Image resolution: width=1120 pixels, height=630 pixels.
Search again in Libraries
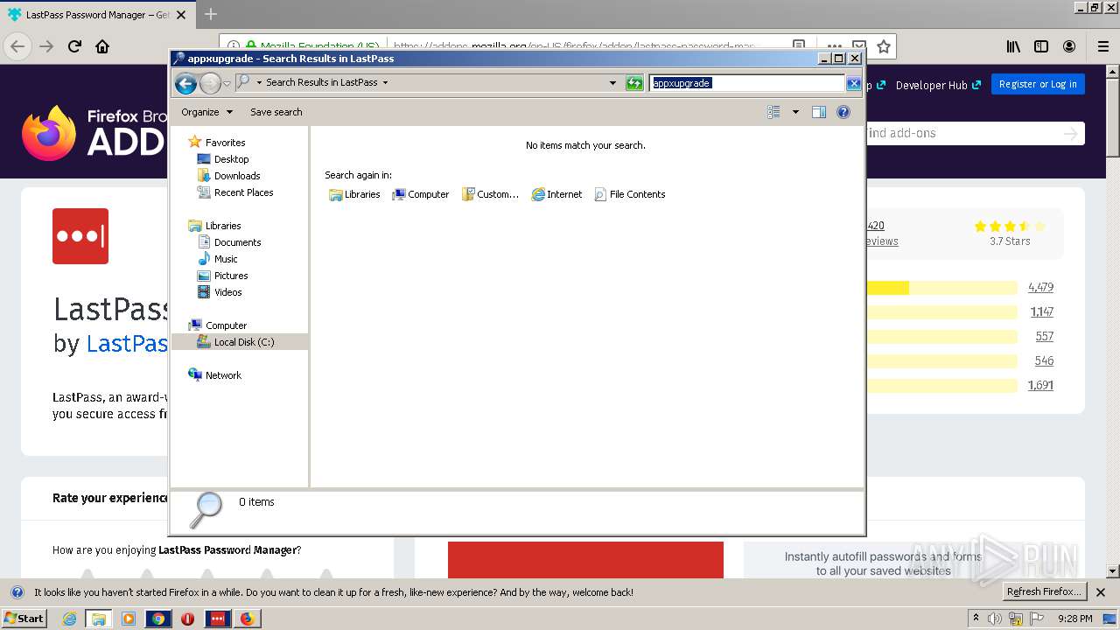tap(354, 194)
